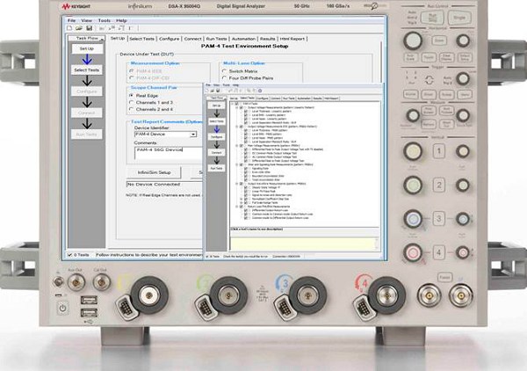Choose Channels 2 and 4 pair
527x371 pixels.
[132, 109]
